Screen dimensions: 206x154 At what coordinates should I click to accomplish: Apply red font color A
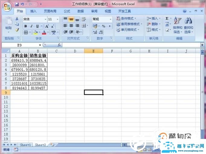click(44, 32)
